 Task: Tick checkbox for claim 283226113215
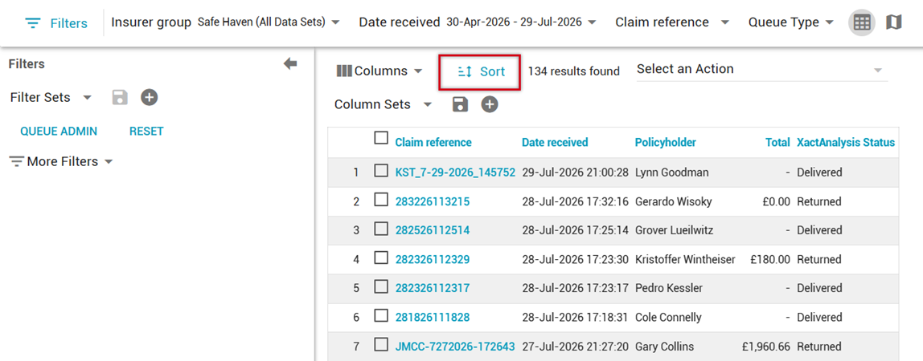(381, 201)
